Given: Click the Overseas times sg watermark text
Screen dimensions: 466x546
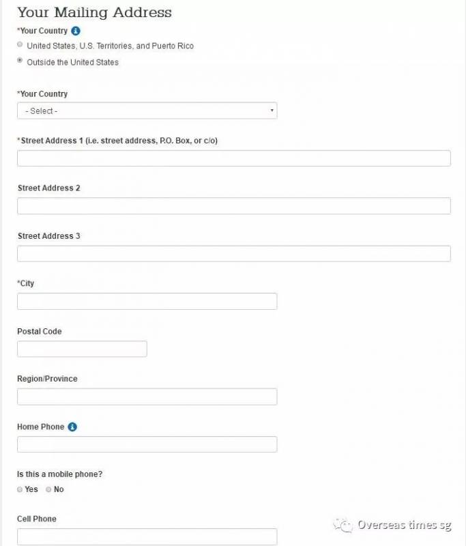Looking at the screenshot, I should point(405,525).
